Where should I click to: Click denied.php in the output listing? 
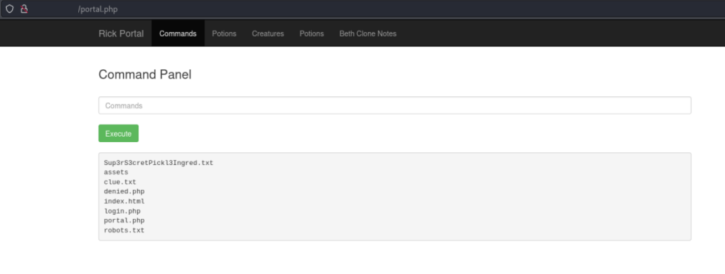tap(124, 192)
